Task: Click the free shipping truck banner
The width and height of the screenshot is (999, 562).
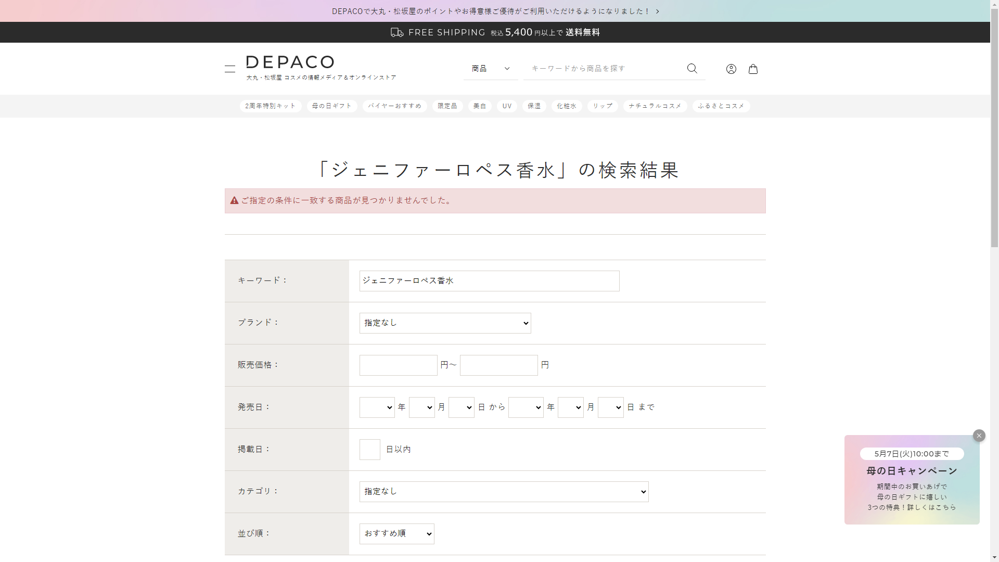Action: tap(495, 32)
